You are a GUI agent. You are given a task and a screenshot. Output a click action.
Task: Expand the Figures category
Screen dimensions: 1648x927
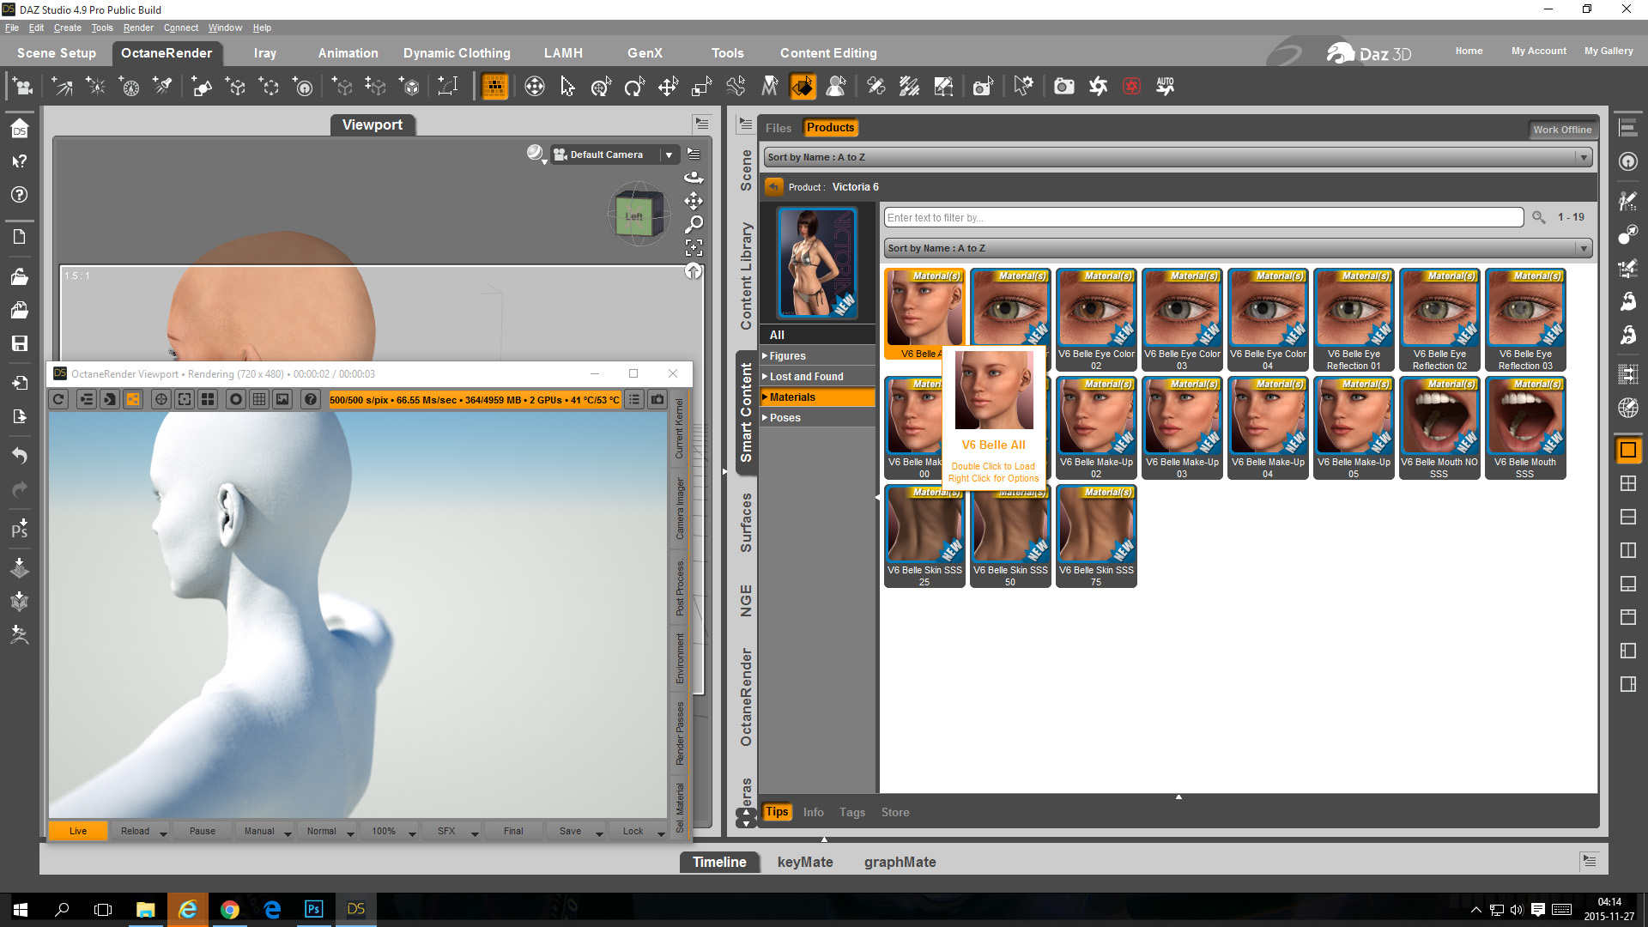pos(818,355)
